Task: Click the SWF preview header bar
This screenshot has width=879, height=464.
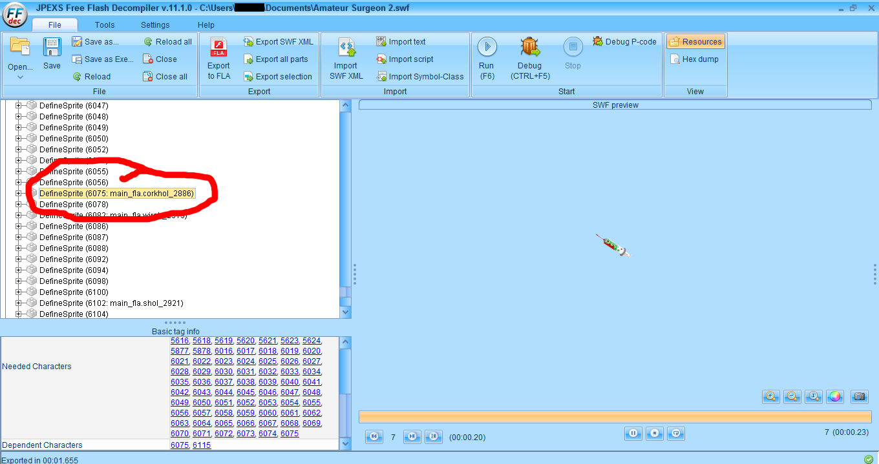Action: coord(615,105)
